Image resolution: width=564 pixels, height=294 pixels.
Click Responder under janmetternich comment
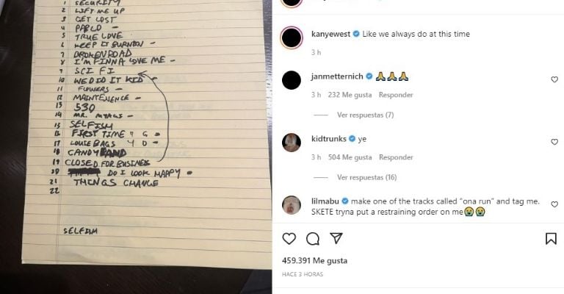pyautogui.click(x=396, y=95)
